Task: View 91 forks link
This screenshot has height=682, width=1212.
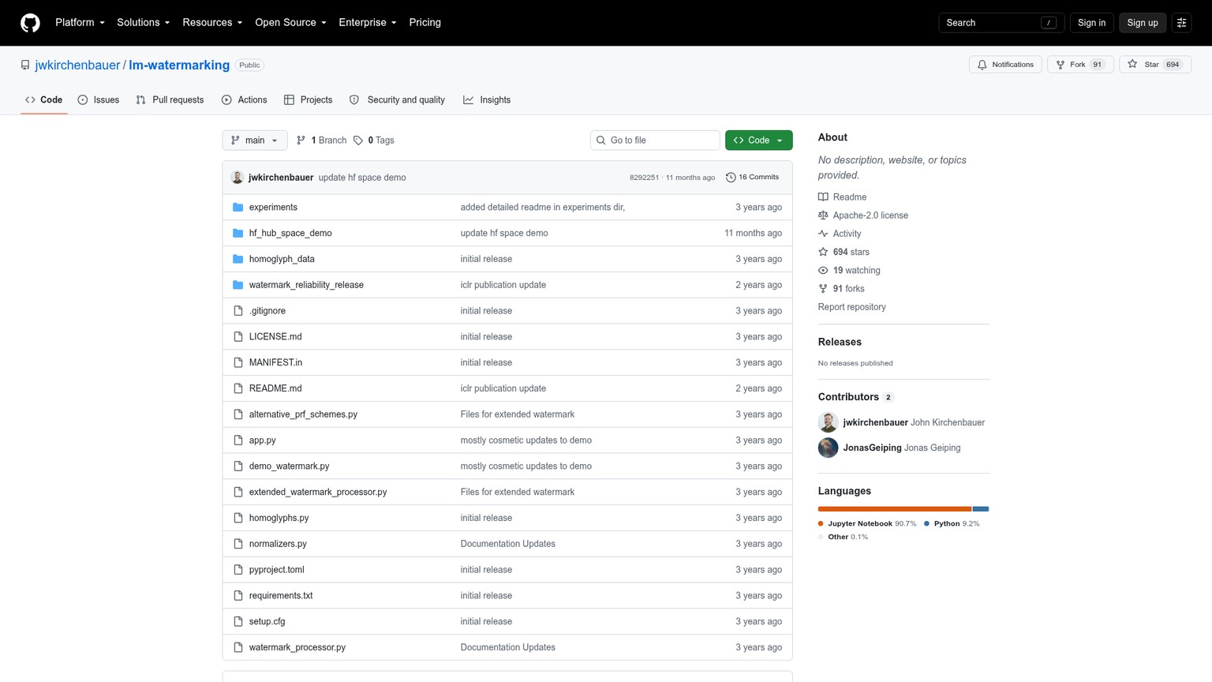Action: [x=841, y=289]
